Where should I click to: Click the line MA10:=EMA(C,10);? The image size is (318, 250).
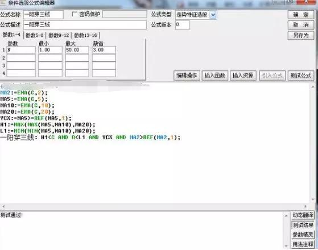(x=27, y=105)
